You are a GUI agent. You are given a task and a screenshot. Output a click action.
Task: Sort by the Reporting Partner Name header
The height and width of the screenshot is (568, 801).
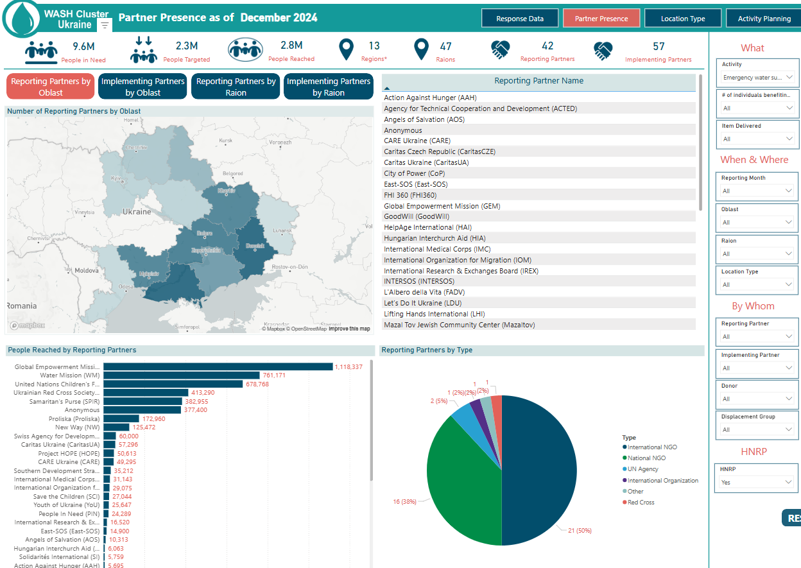[538, 81]
